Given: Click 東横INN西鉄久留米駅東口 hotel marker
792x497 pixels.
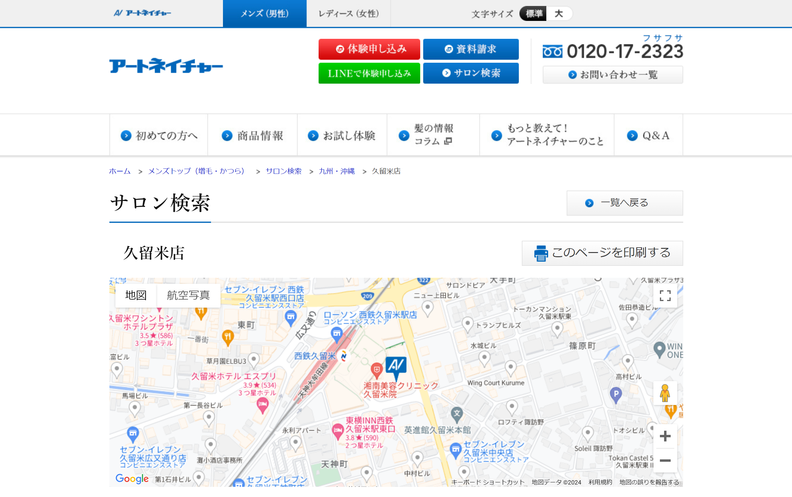Looking at the screenshot, I should pos(338,432).
